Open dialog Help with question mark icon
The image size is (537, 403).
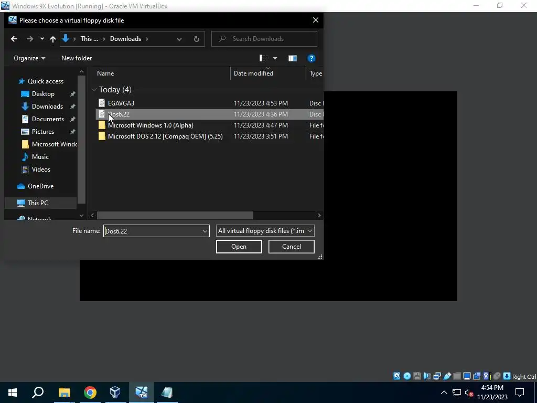[311, 58]
